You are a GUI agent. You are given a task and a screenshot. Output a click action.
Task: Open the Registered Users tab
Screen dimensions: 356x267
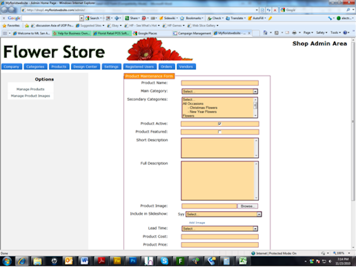tap(139, 66)
